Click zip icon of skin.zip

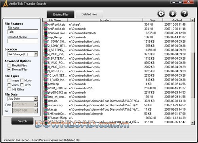46,109
